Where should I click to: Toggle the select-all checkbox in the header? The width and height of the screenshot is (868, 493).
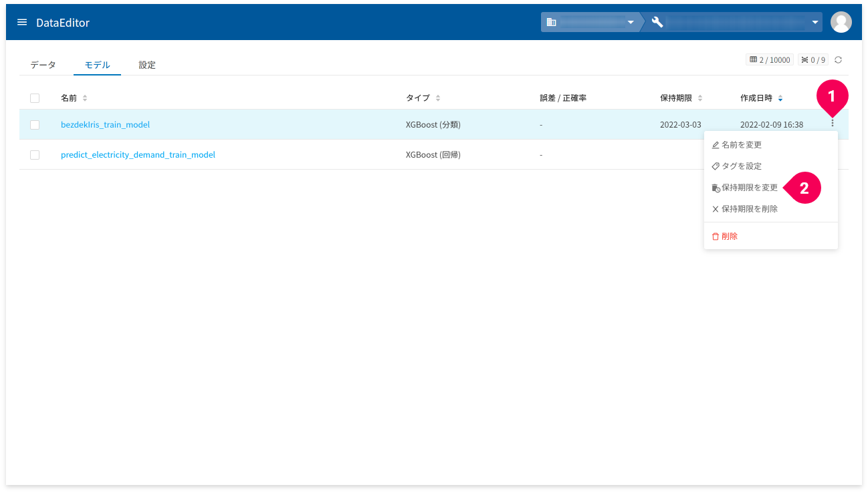pos(35,98)
